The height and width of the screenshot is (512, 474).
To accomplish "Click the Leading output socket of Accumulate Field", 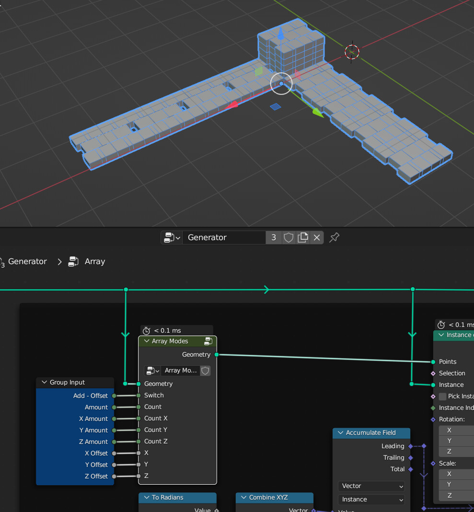I will [x=411, y=446].
